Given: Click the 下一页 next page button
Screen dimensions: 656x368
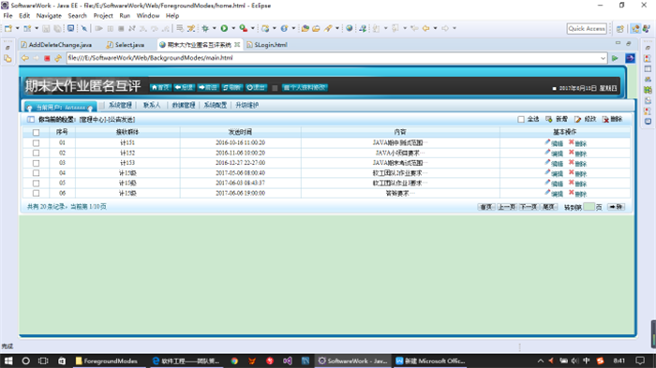Looking at the screenshot, I should 528,207.
